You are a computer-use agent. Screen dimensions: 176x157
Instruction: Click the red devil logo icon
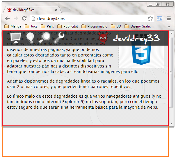point(103,38)
